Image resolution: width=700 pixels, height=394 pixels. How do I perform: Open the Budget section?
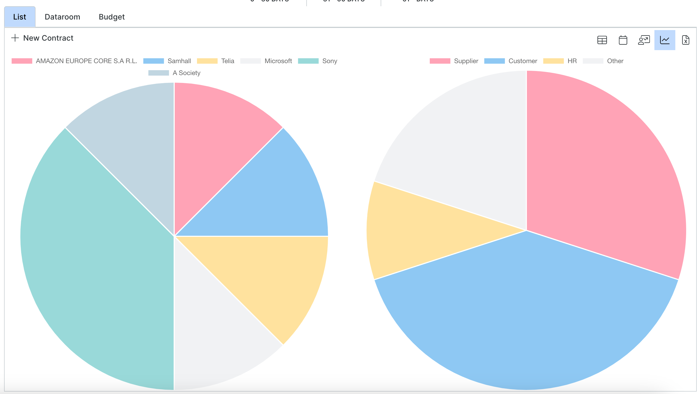[111, 17]
